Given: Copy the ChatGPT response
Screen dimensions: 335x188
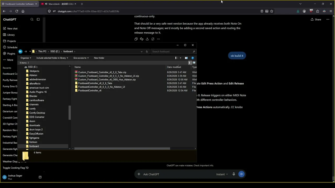Looking at the screenshot, I should 136,39.
